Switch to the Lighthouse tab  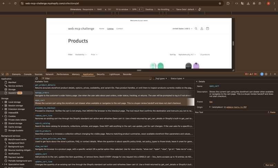coord(115,74)
